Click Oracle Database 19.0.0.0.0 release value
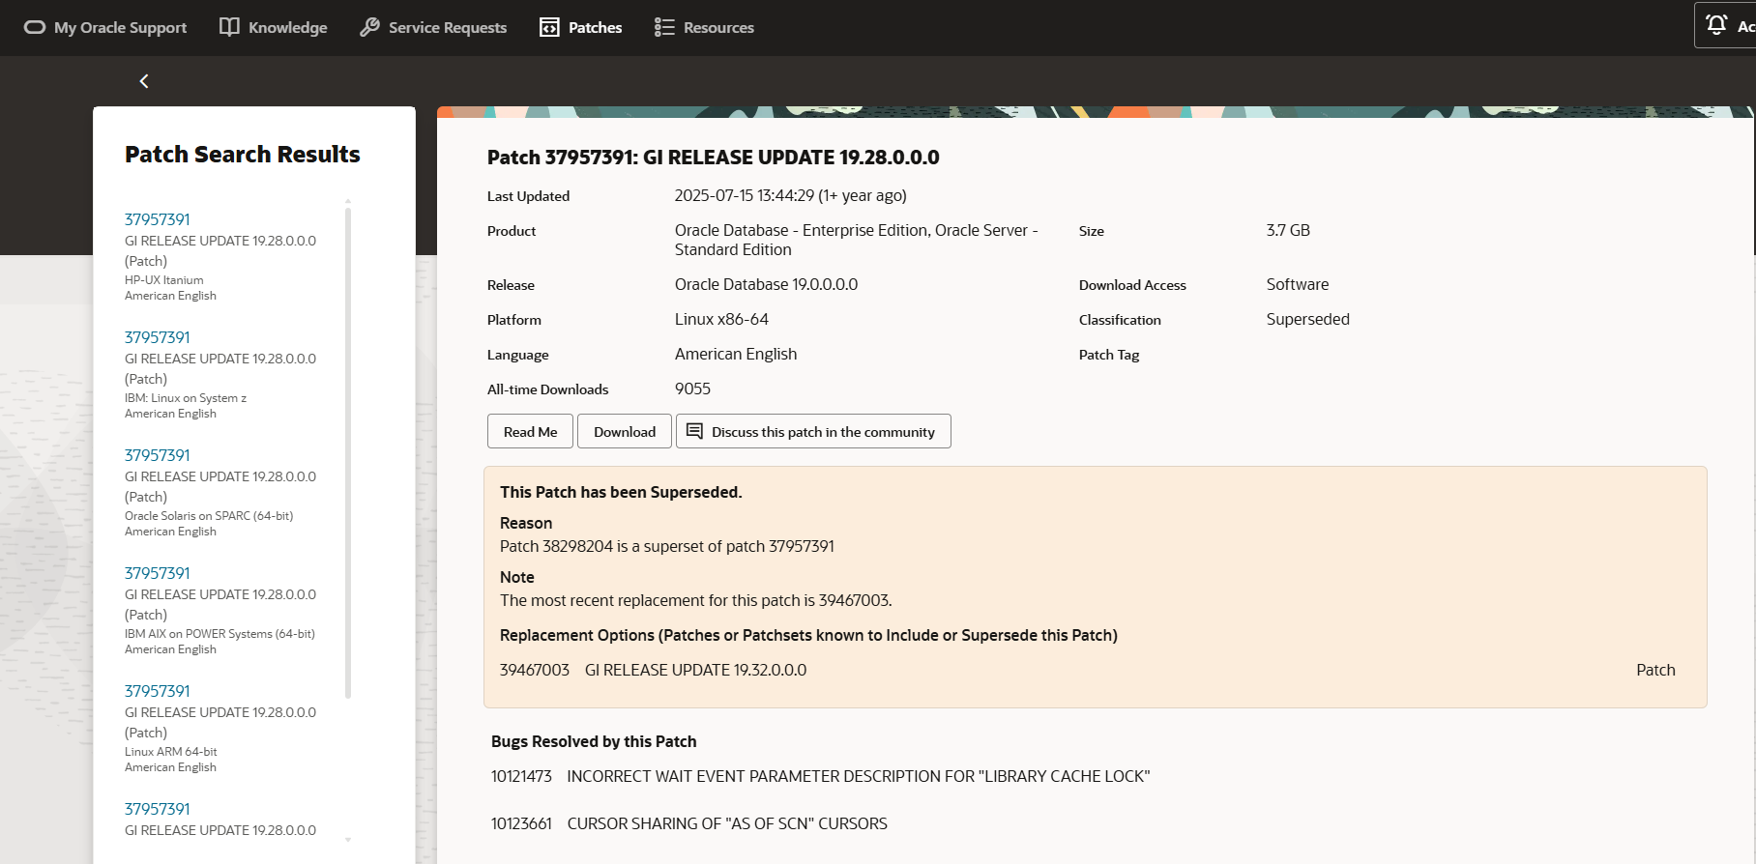The height and width of the screenshot is (864, 1756). (x=767, y=284)
